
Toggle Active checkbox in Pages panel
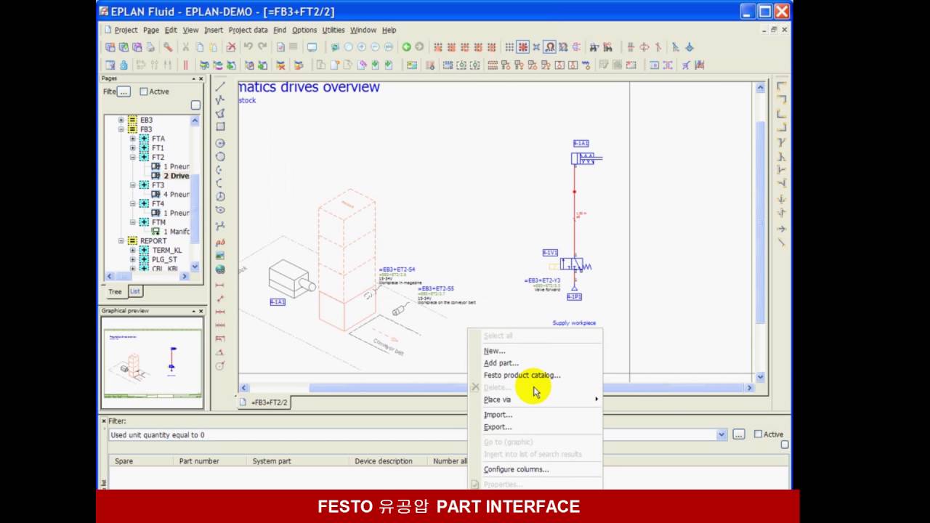[x=144, y=92]
